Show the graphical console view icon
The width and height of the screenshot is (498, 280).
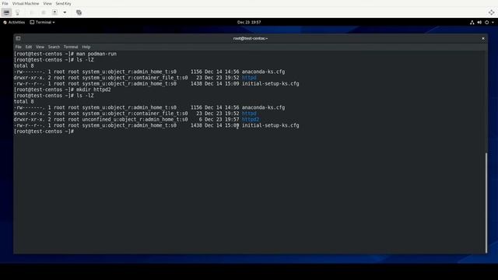pyautogui.click(x=6, y=12)
